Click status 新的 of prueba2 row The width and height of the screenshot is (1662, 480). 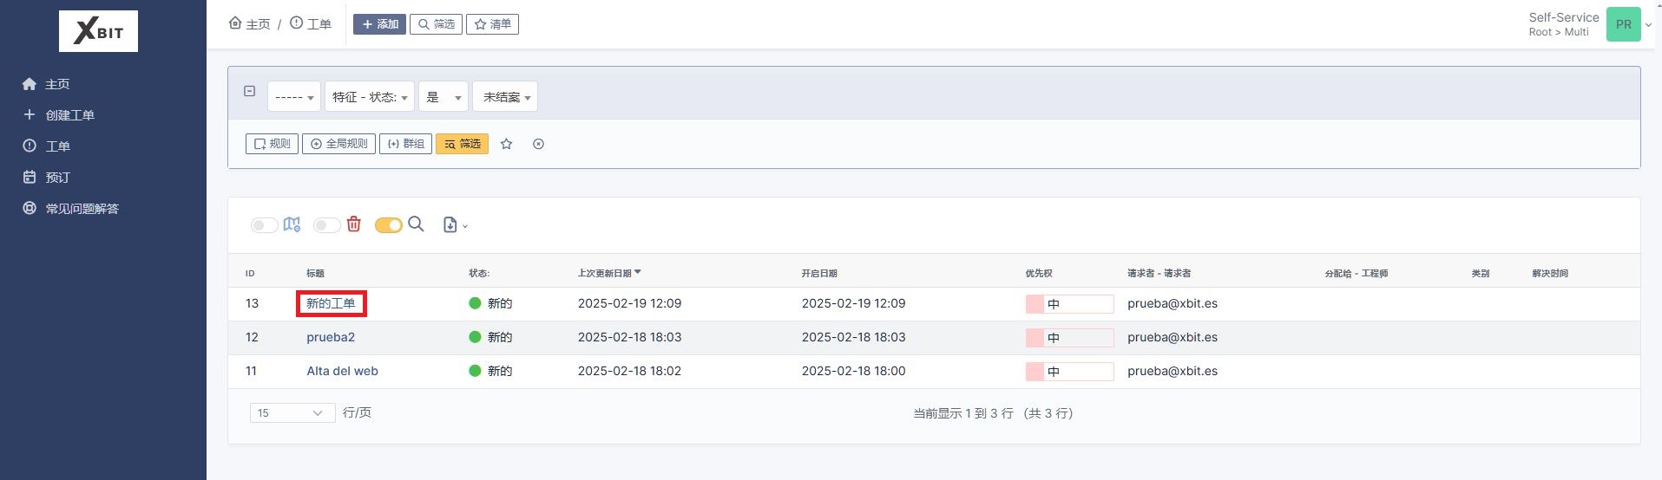490,338
